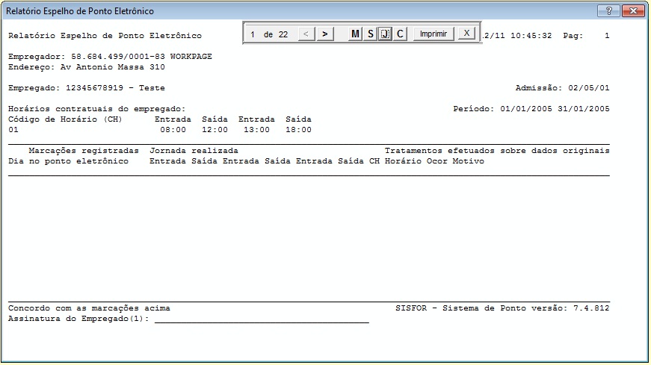Close the preview toolbar with X
Image resolution: width=651 pixels, height=365 pixels.
tap(466, 34)
